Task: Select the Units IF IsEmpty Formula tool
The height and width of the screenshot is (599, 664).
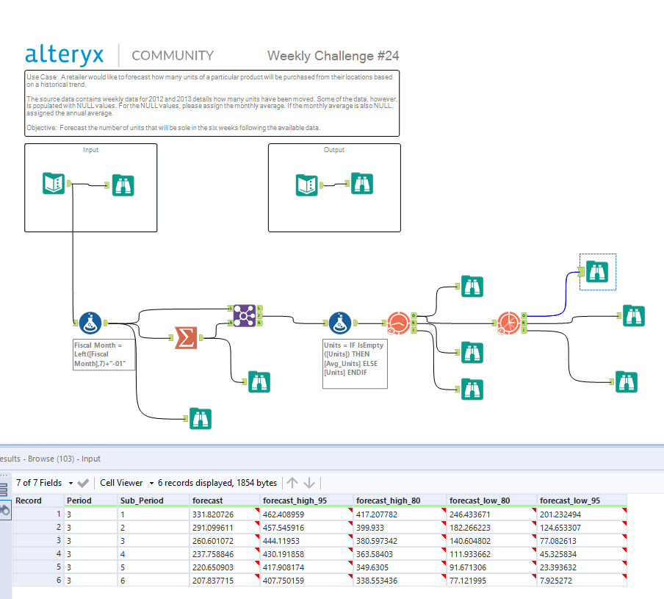Action: pos(340,323)
